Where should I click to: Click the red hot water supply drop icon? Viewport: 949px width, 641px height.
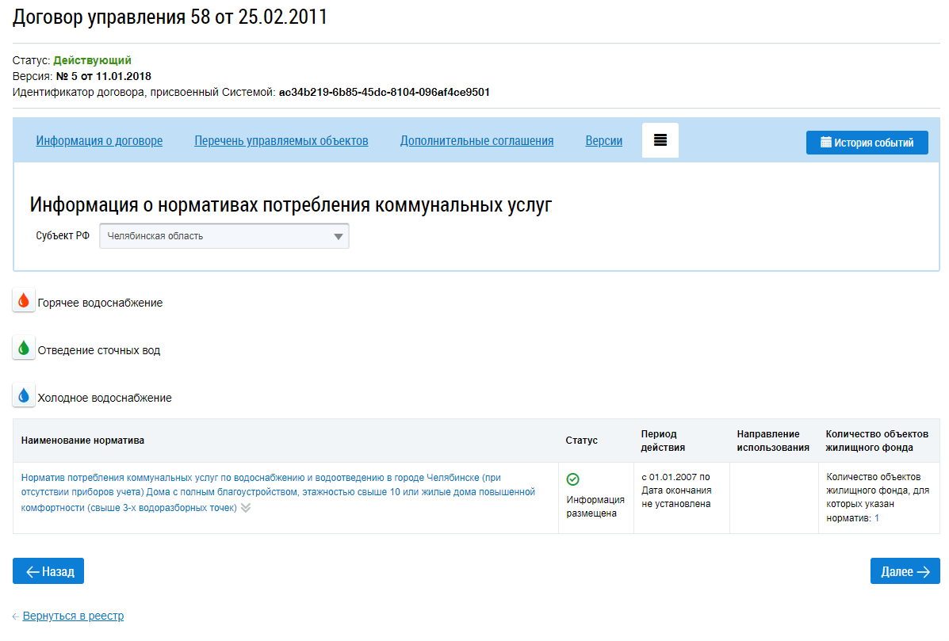tap(24, 301)
